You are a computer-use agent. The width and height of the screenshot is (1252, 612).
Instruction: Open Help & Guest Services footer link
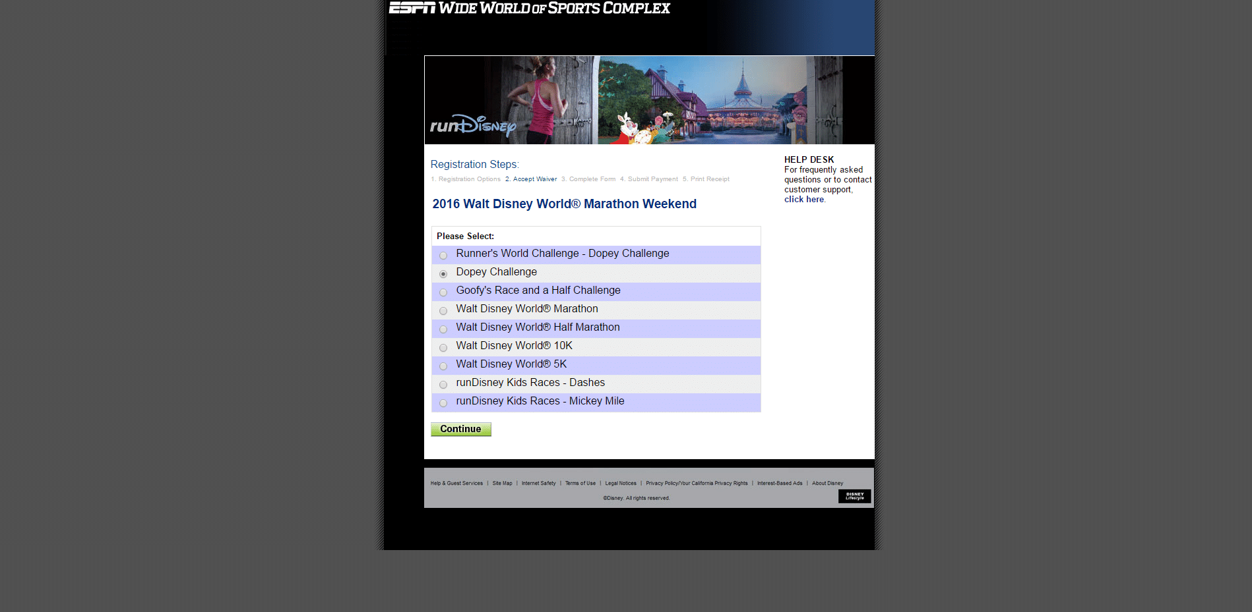point(456,484)
